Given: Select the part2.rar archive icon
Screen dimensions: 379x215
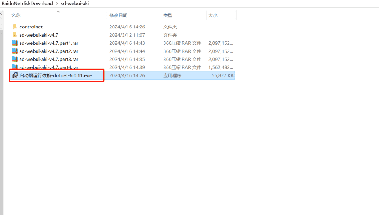Looking at the screenshot, I should coord(15,51).
